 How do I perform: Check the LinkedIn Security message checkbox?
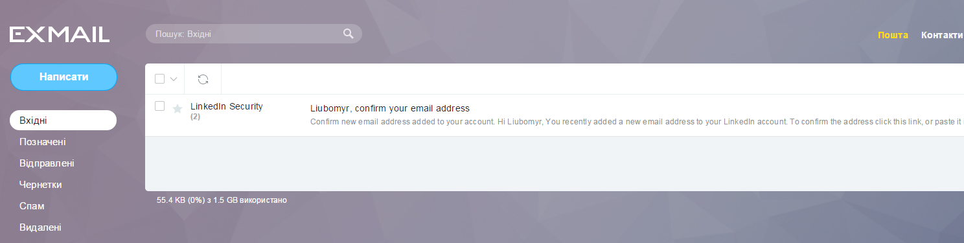[x=160, y=106]
